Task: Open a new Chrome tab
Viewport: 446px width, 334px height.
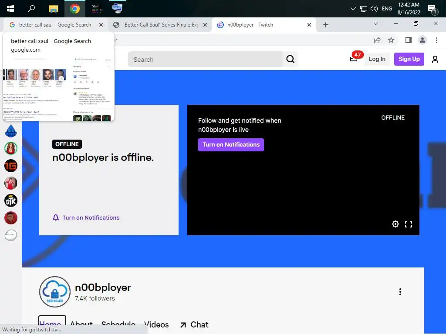Action: pos(326,25)
